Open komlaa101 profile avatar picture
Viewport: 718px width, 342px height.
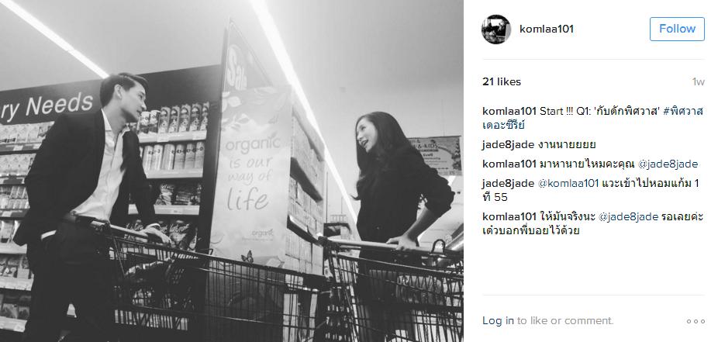click(496, 29)
